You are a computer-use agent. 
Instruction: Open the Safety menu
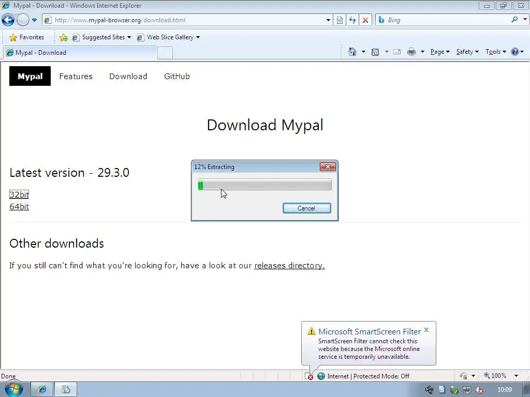click(467, 52)
